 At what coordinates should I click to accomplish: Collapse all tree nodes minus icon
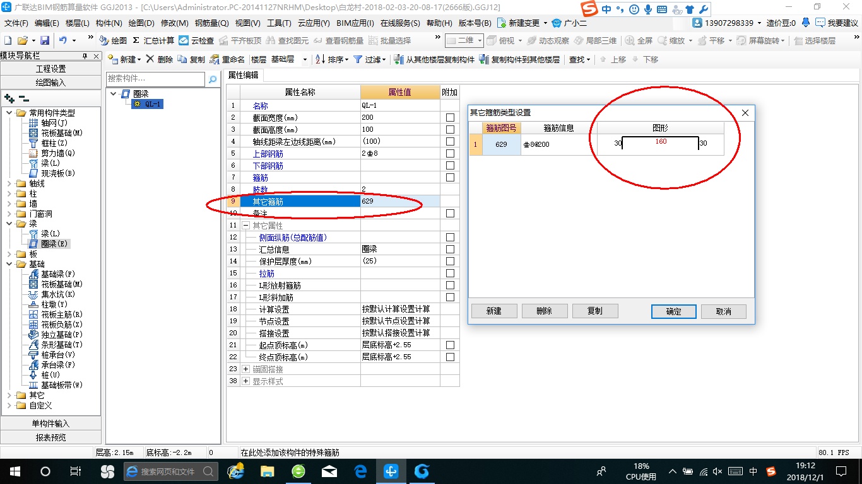click(23, 98)
